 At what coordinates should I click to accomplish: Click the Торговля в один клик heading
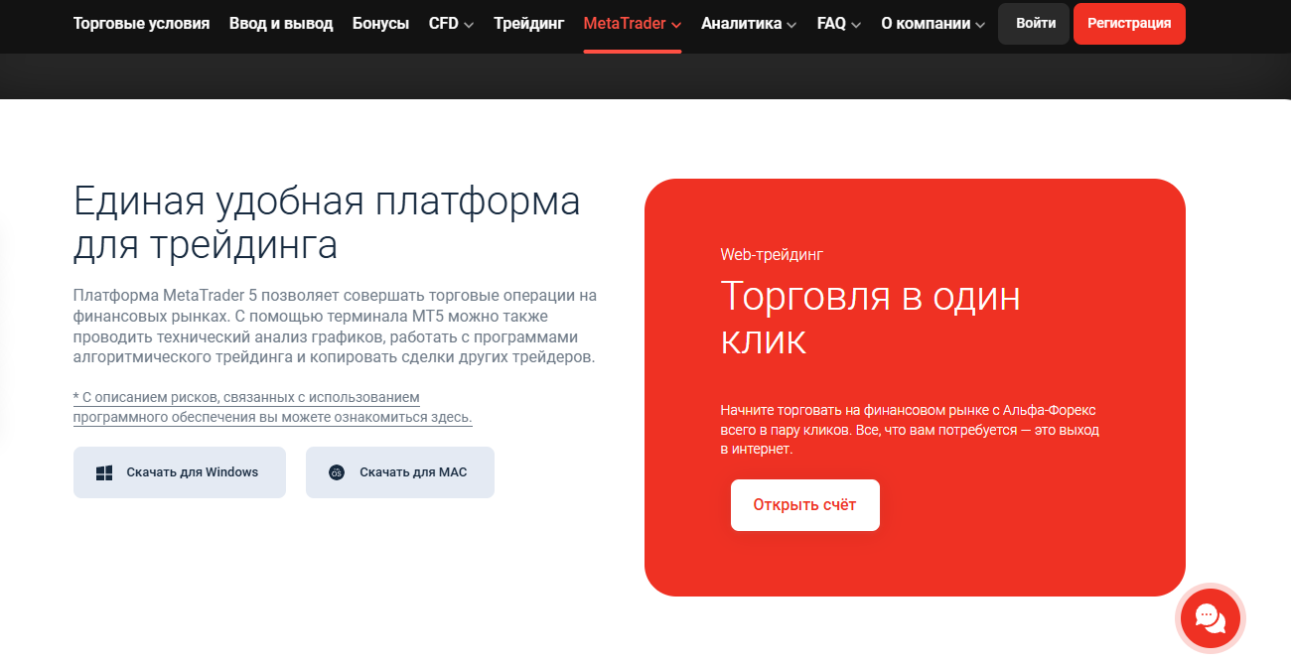[x=870, y=319]
